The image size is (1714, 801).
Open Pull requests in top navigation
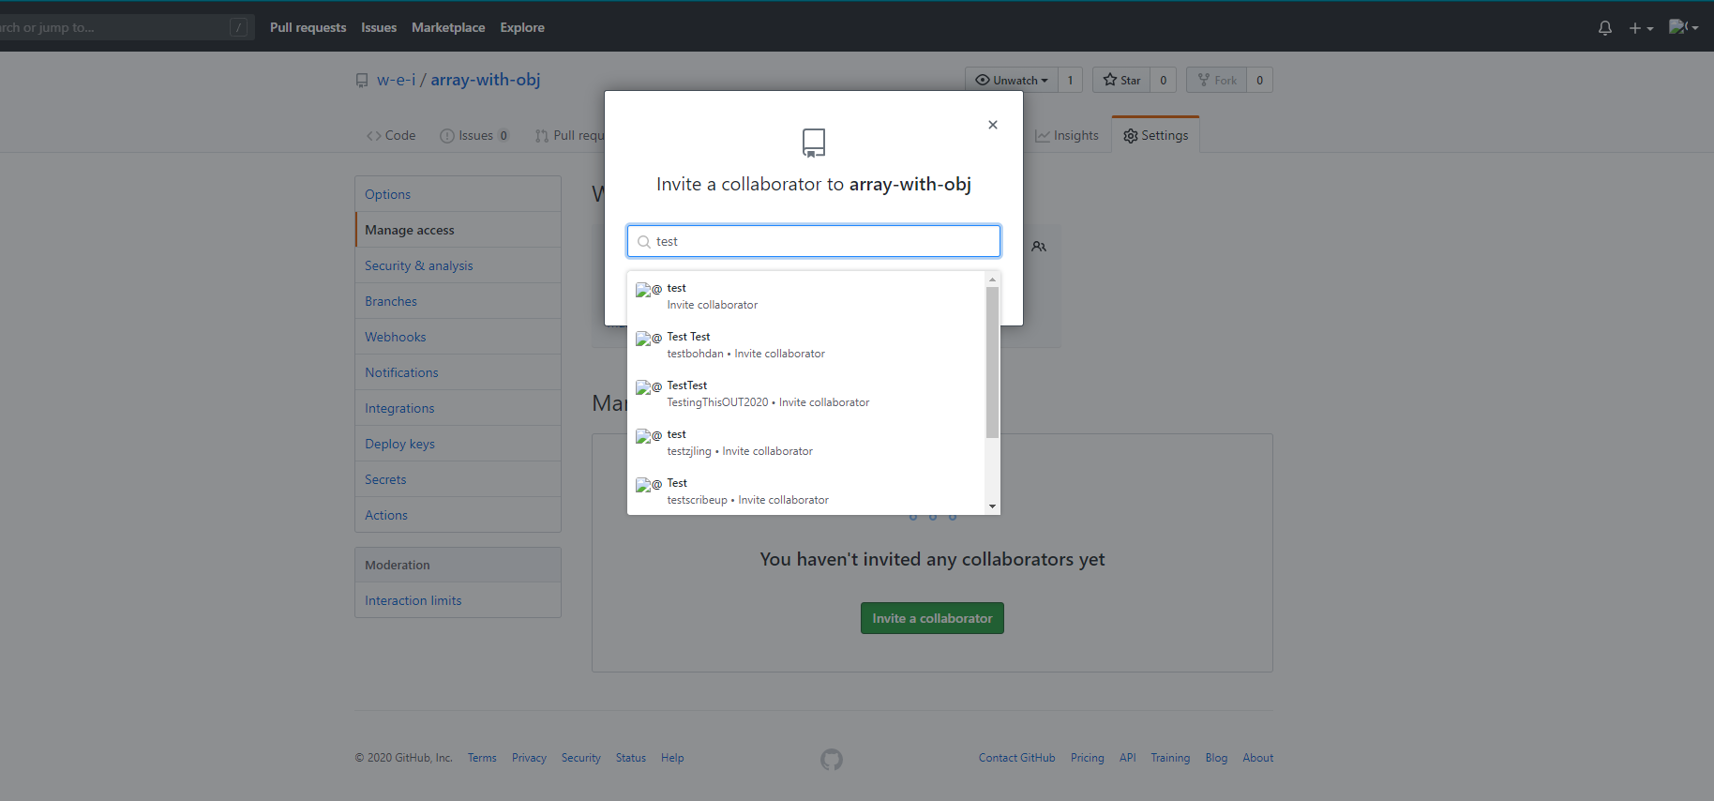point(308,27)
